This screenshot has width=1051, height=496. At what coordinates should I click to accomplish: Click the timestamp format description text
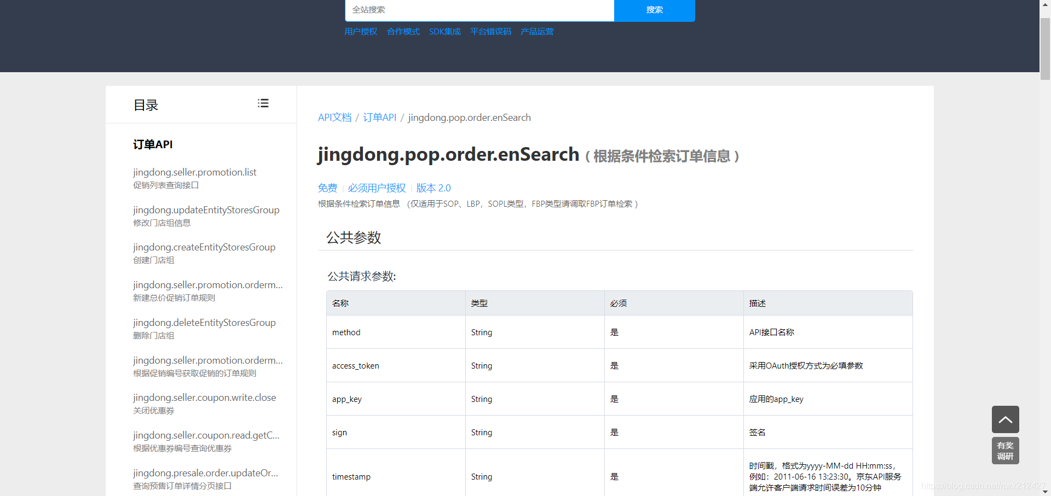pyautogui.click(x=825, y=477)
